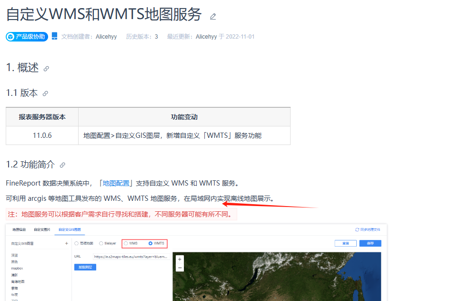This screenshot has height=301, width=474.
Task: Select the 清新 layer in list
Action: click(14, 275)
